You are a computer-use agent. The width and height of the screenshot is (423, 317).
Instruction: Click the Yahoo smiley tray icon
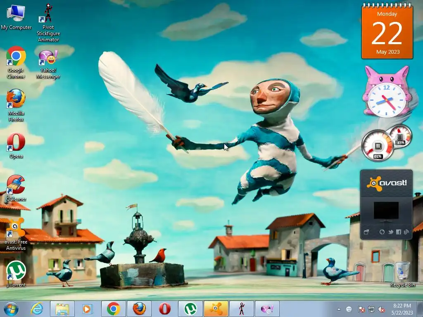349,309
